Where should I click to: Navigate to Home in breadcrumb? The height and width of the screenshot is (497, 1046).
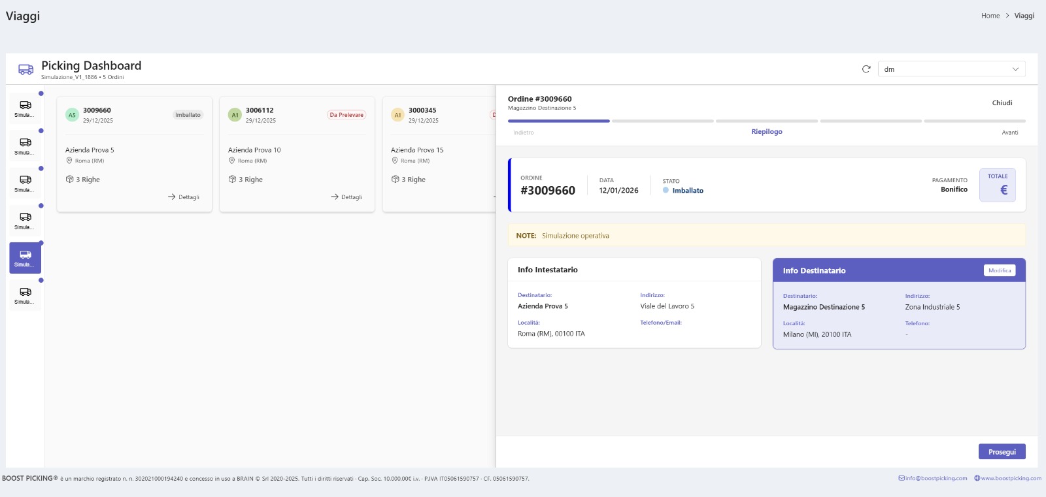pyautogui.click(x=990, y=16)
